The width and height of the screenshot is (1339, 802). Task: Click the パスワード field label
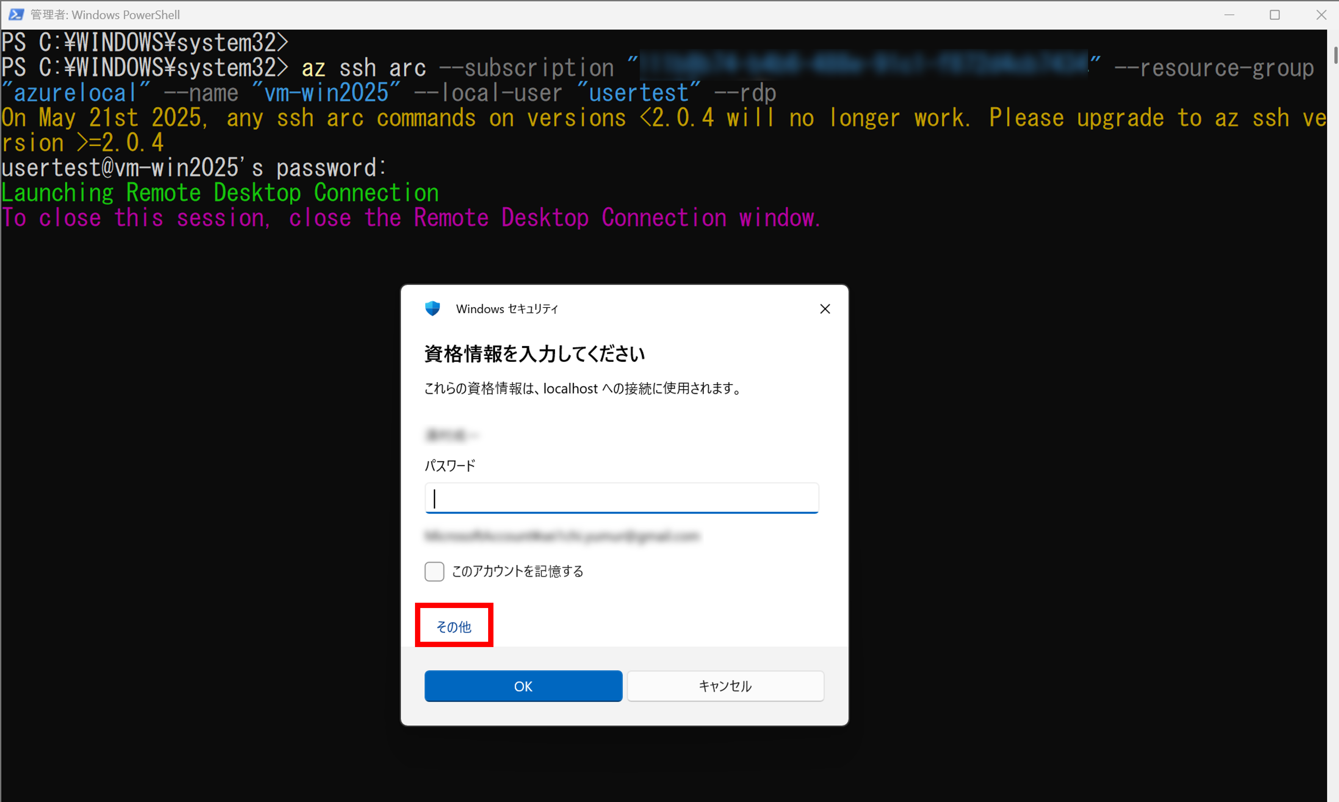point(450,465)
